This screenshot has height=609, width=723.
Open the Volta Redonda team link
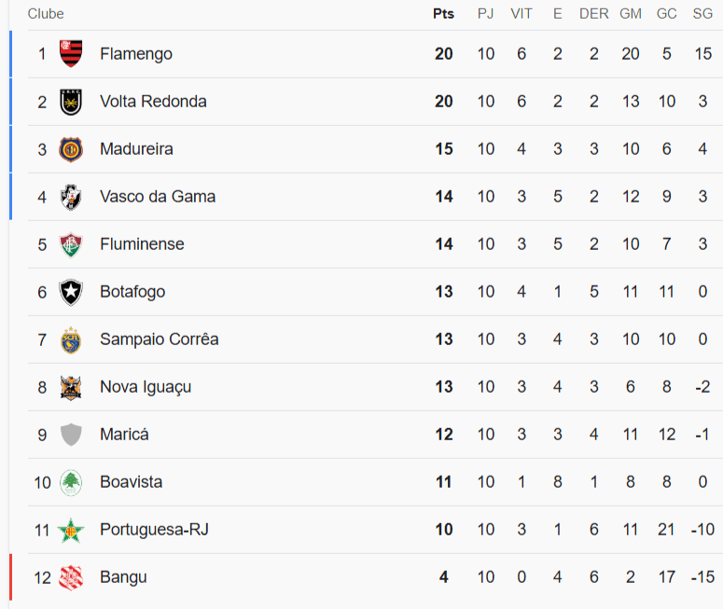pyautogui.click(x=153, y=102)
